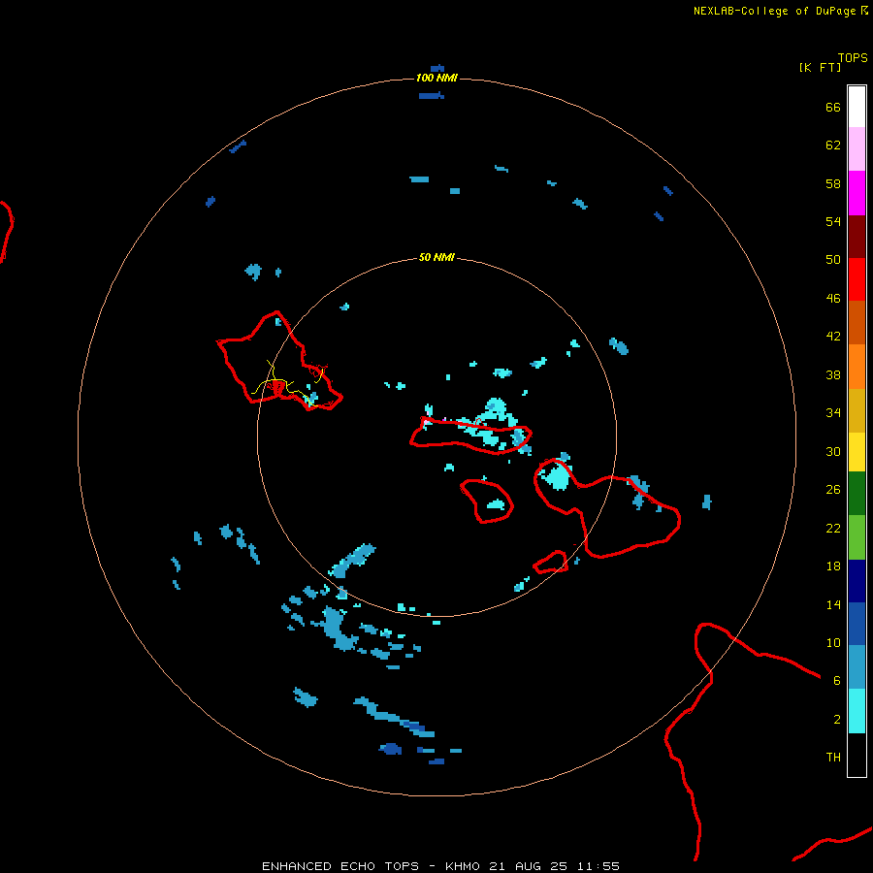Click the Molokai island outline
The image size is (873, 873).
pyautogui.click(x=470, y=436)
